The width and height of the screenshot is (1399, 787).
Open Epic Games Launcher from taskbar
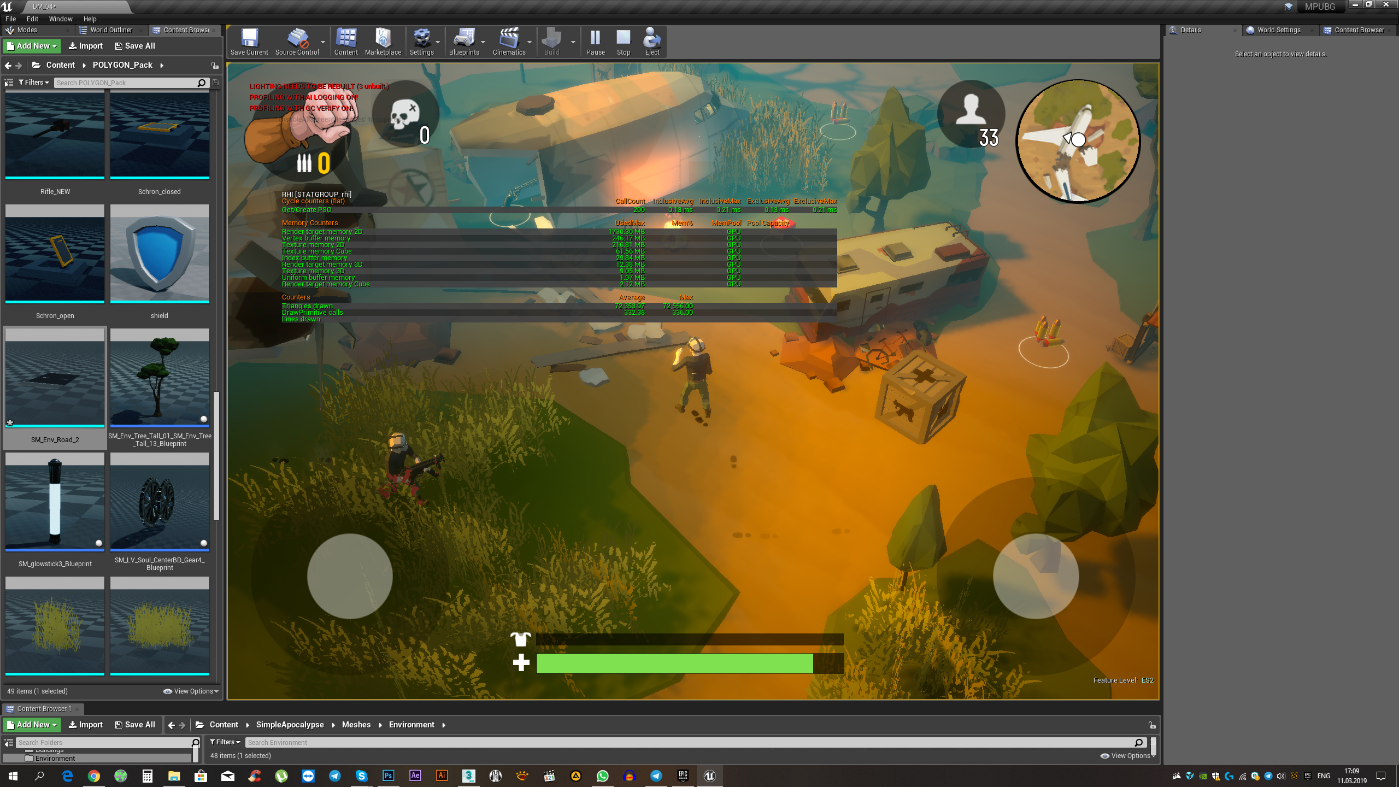(x=683, y=776)
